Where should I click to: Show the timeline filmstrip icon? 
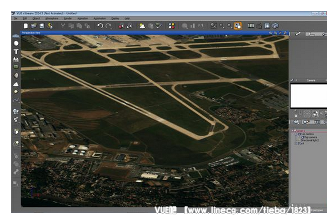251,26
